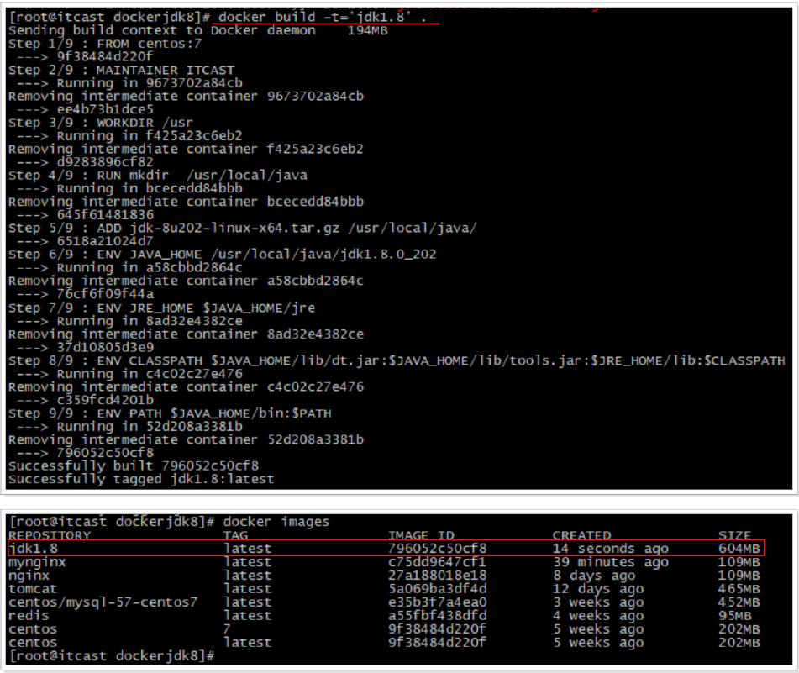Image resolution: width=799 pixels, height=673 pixels.
Task: Click the layer ID '37d10805d3e9'
Action: (105, 347)
